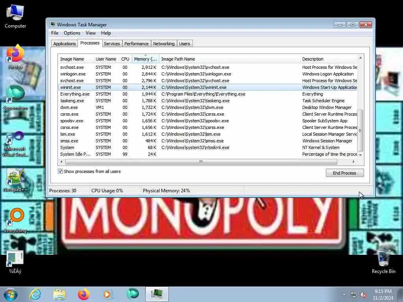Screen dimensions: 403x302
Task: Click the Task Manager title bar icon
Action: (x=52, y=24)
